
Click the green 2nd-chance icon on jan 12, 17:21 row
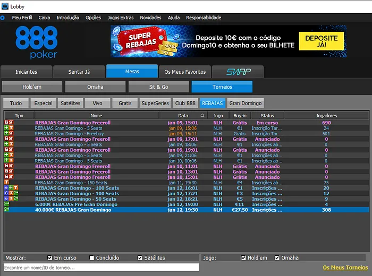click(15, 193)
